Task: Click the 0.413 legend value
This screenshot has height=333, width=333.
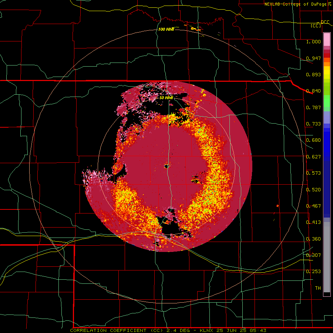Action: coord(313,222)
